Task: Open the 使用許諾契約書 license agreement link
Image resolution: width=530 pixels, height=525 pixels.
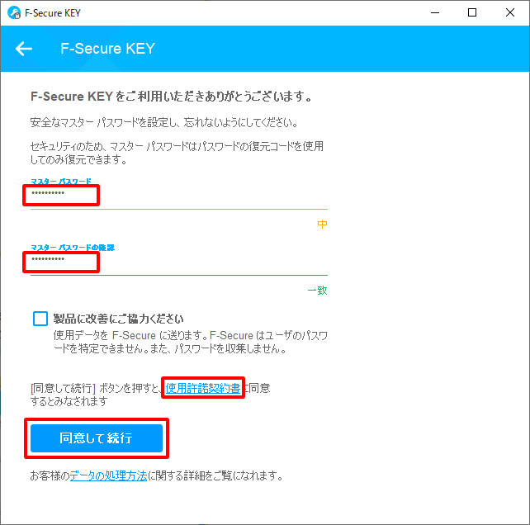Action: click(203, 388)
